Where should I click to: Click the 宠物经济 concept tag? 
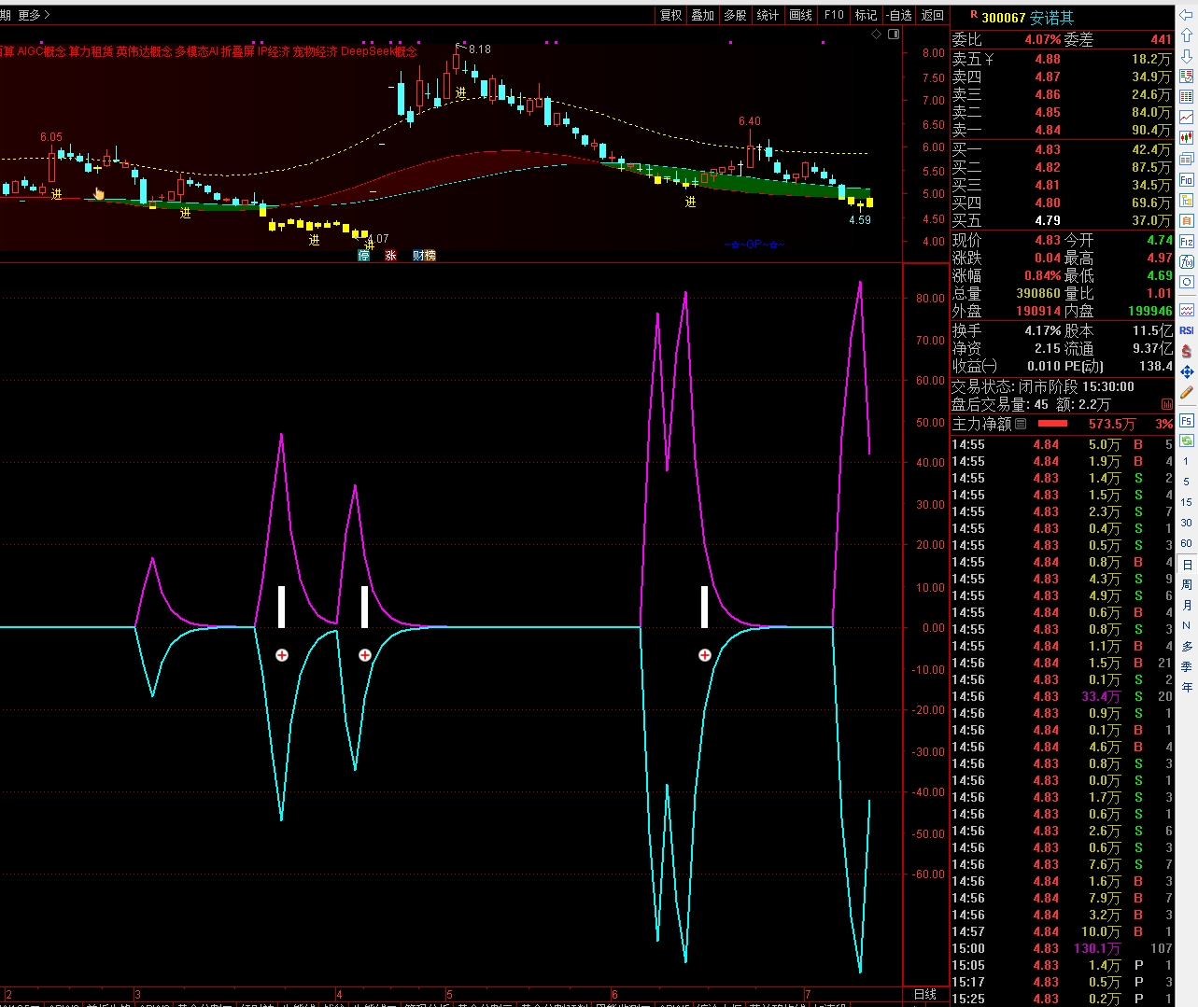[x=316, y=51]
